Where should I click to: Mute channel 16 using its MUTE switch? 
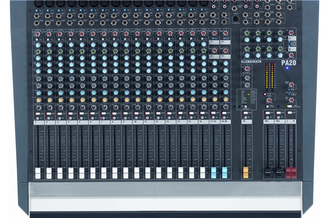[202, 113]
